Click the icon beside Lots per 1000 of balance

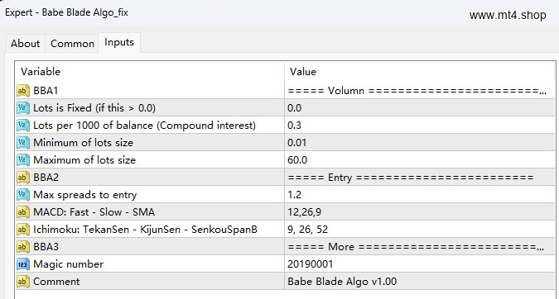pos(23,126)
